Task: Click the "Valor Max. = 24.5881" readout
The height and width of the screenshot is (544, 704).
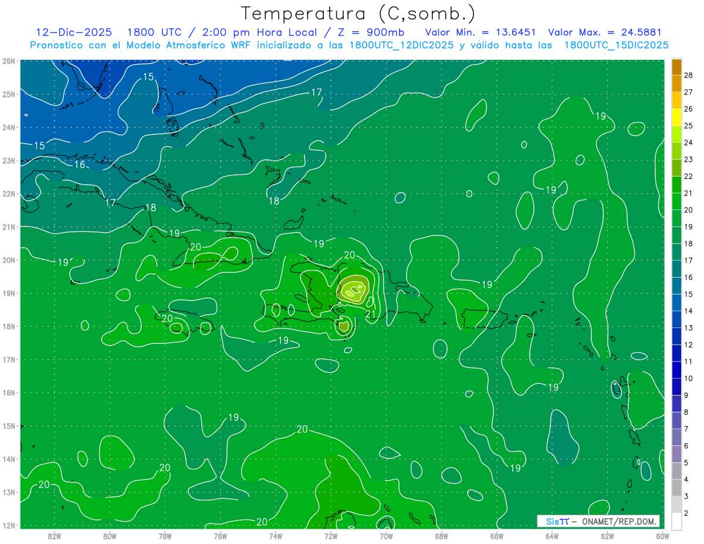Action: [x=605, y=32]
